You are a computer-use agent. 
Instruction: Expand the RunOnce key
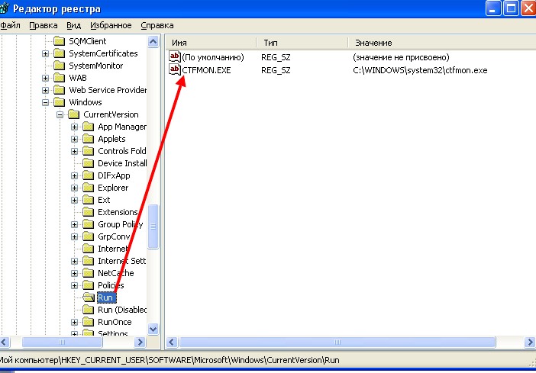point(74,323)
